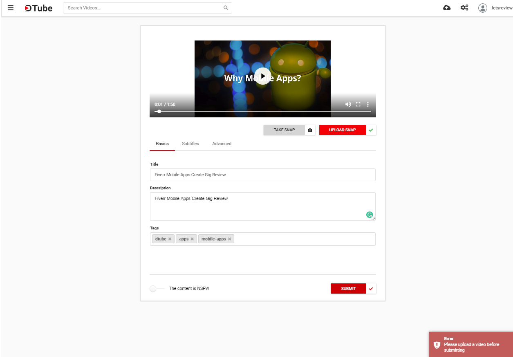513x357 pixels.
Task: Click the Upload Snap button
Action: [343, 130]
